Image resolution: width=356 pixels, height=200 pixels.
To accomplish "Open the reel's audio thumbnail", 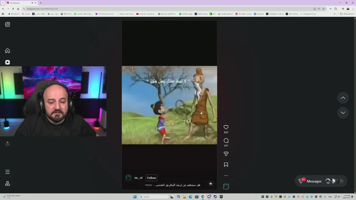I will click(x=226, y=187).
